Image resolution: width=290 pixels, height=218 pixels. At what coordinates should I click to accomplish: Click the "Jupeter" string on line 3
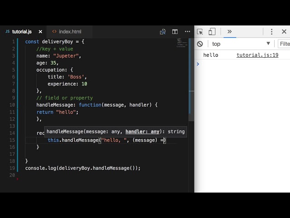[66, 56]
